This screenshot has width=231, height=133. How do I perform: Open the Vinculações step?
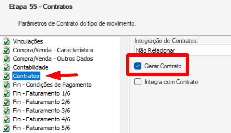point(28,41)
